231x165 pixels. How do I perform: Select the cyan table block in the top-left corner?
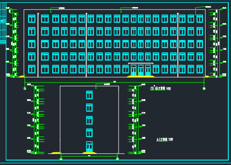pyautogui.click(x=3, y=23)
